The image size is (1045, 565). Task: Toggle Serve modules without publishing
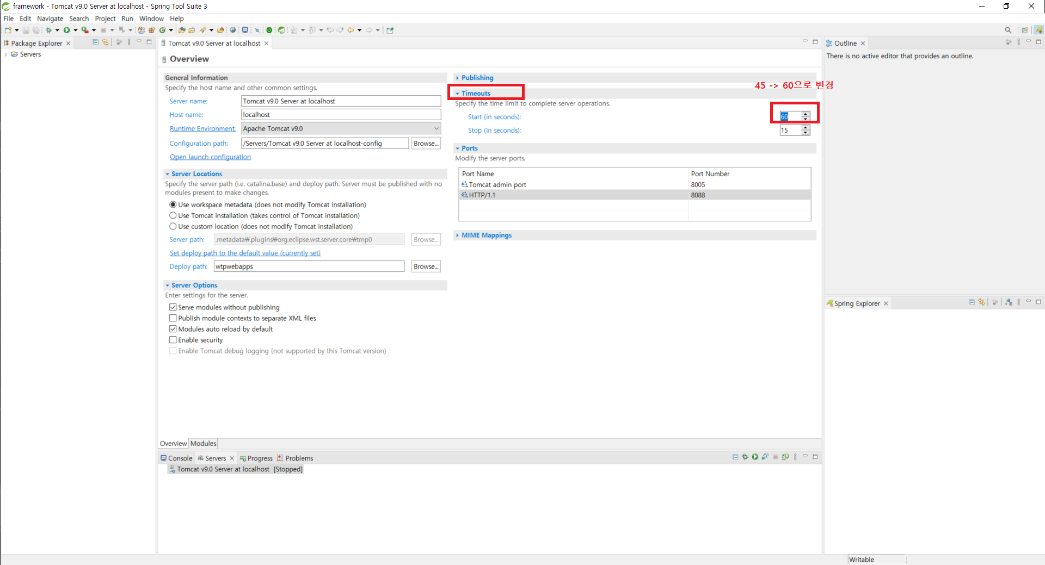[173, 307]
